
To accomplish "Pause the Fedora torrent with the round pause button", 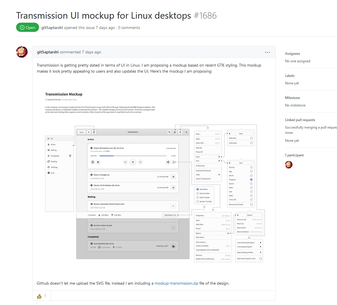I will coord(133,162).
